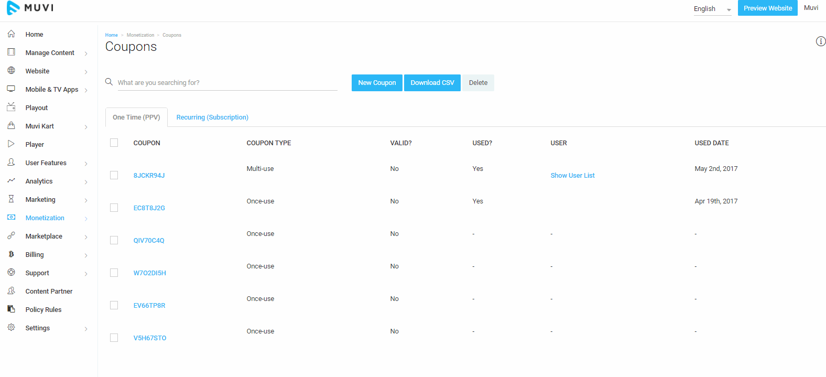Screen dimensions: 826x377
Task: Expand the Website submenu chevron
Action: pos(86,72)
